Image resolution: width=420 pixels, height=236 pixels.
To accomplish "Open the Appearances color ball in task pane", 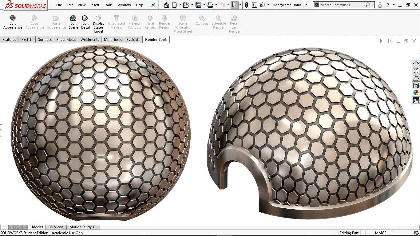I will [x=416, y=92].
